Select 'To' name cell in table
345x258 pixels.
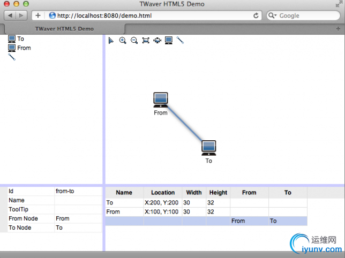pyautogui.click(x=124, y=203)
